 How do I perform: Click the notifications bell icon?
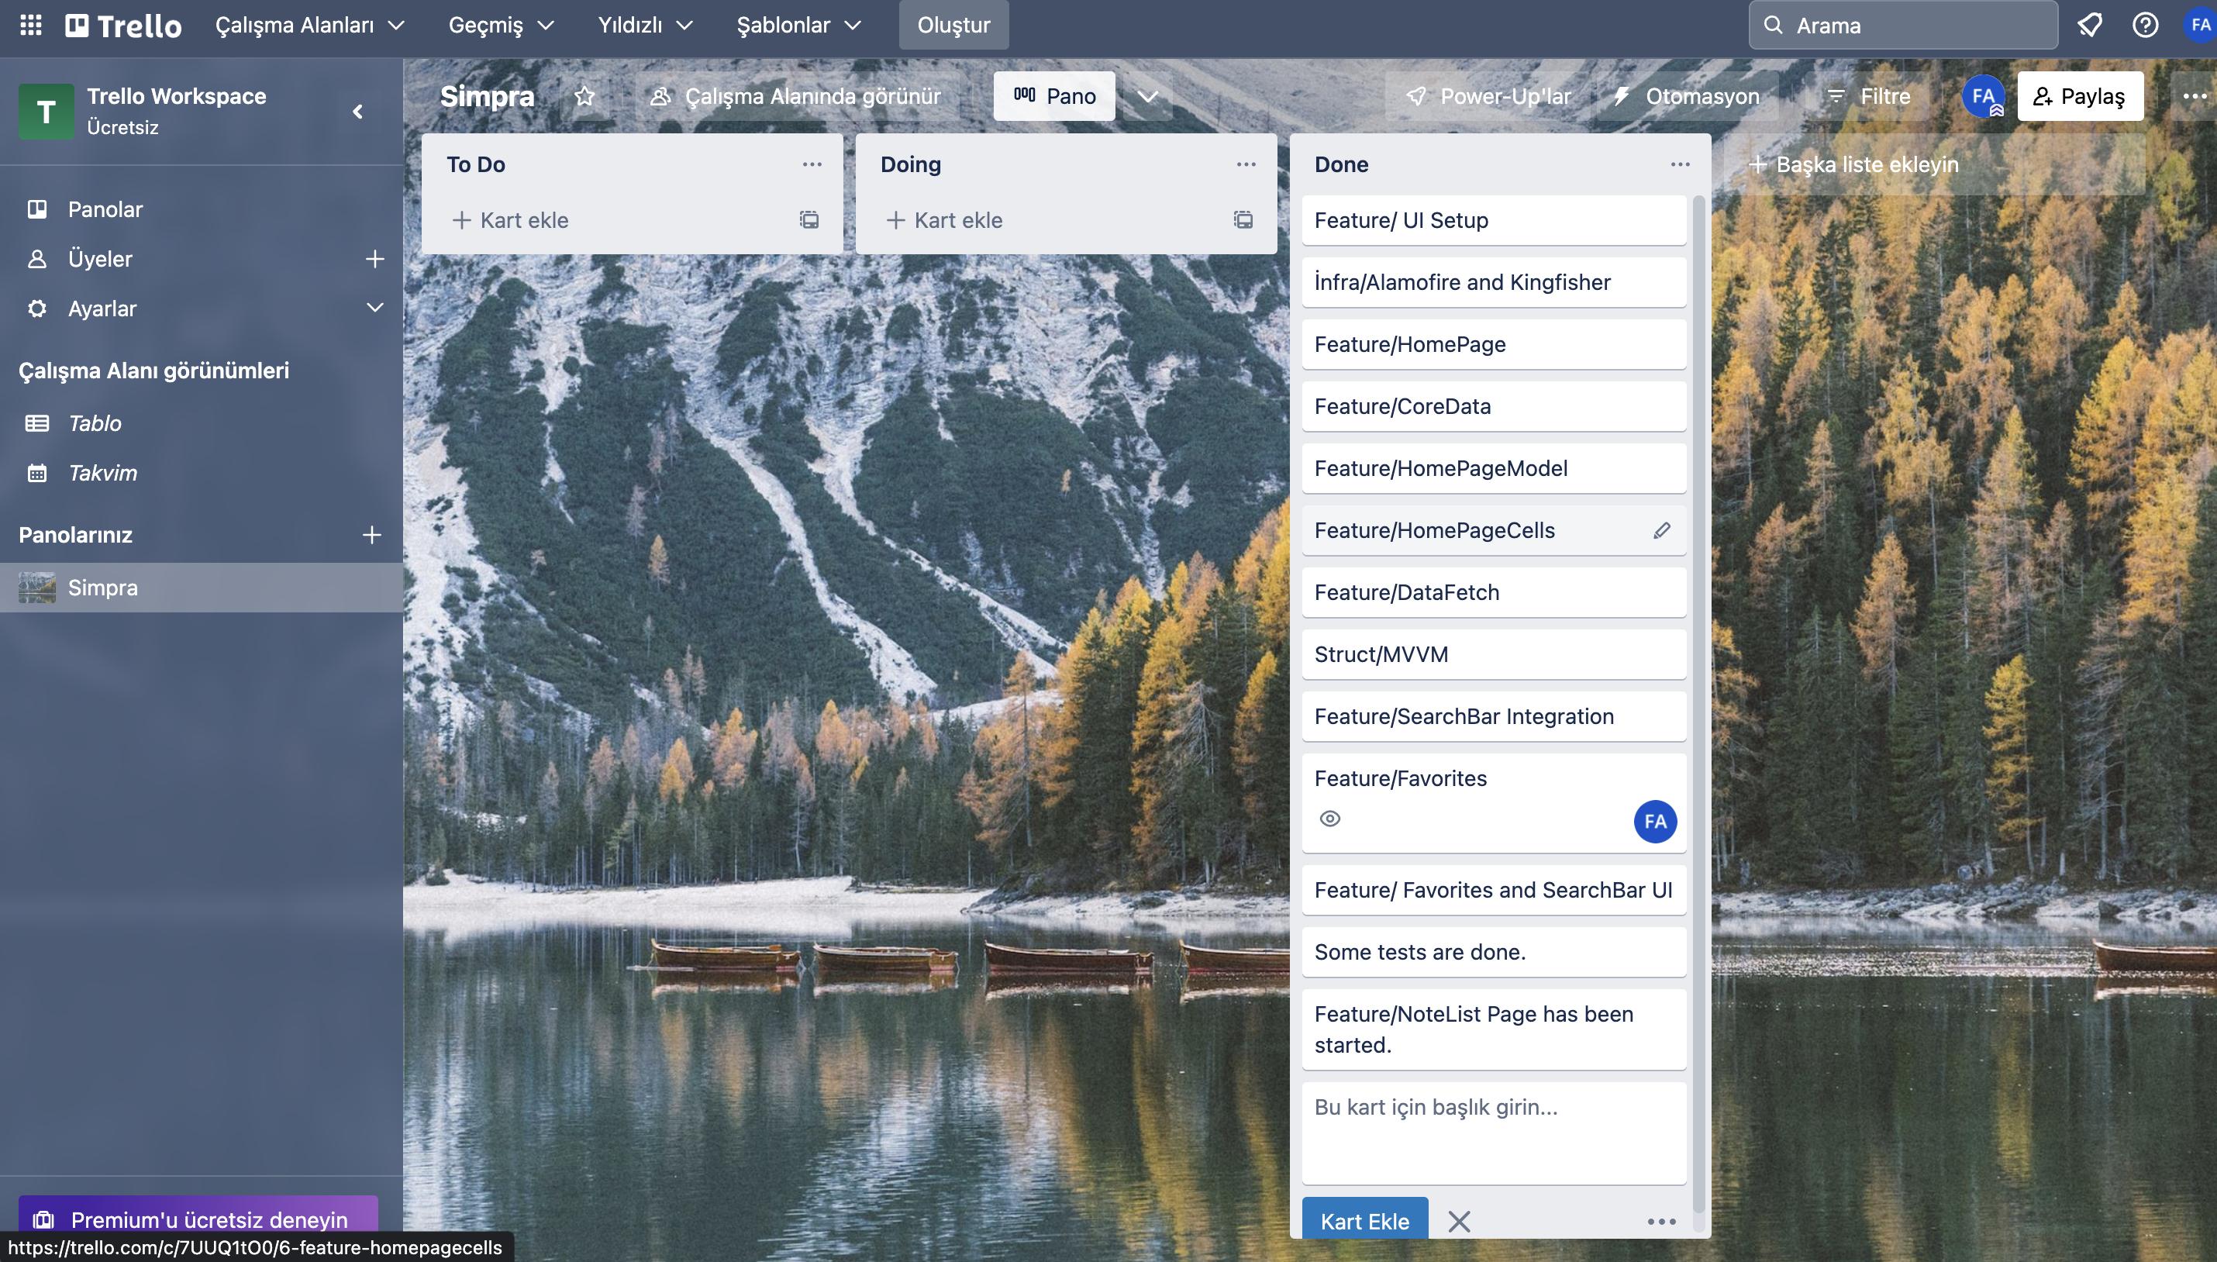pyautogui.click(x=2090, y=25)
